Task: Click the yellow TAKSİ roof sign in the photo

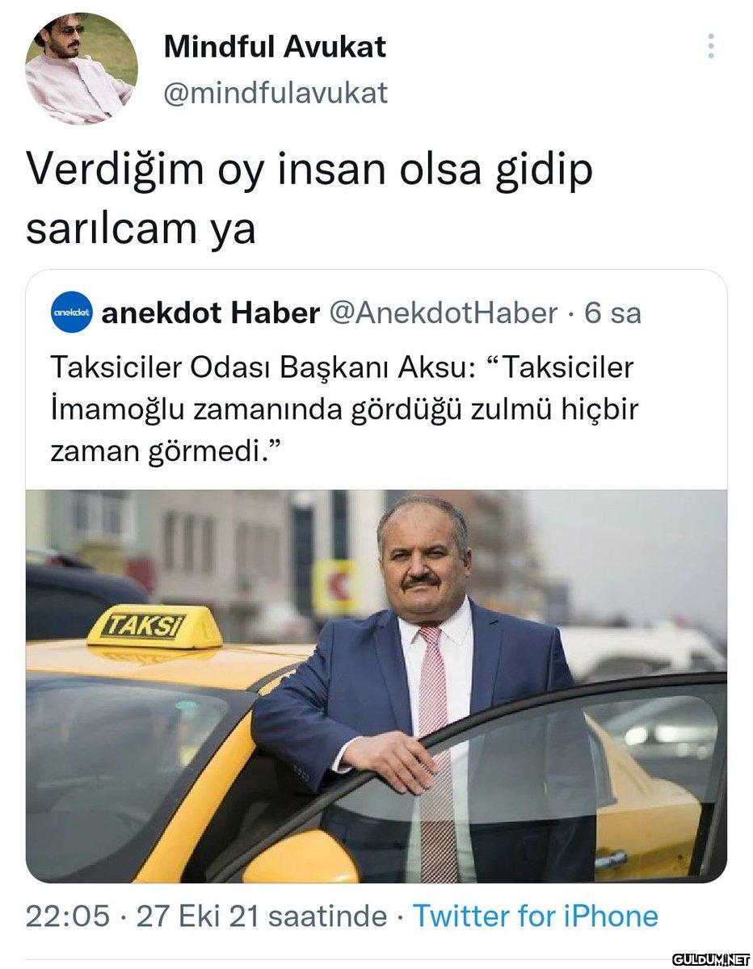Action: point(154,627)
